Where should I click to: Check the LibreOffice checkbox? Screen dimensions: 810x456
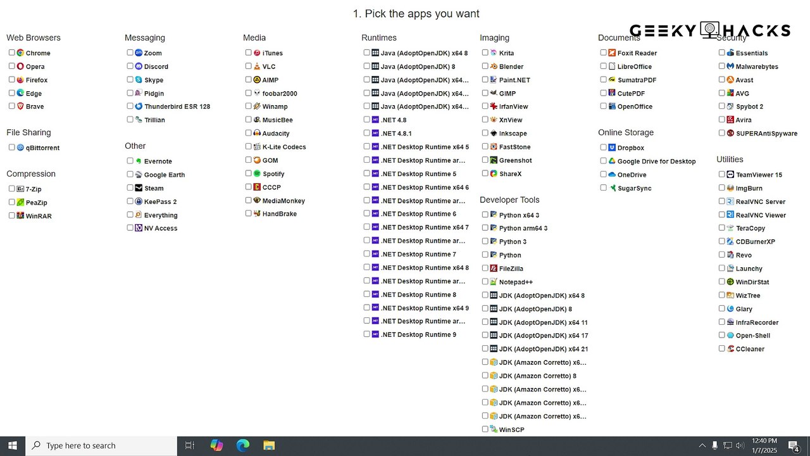pos(604,66)
